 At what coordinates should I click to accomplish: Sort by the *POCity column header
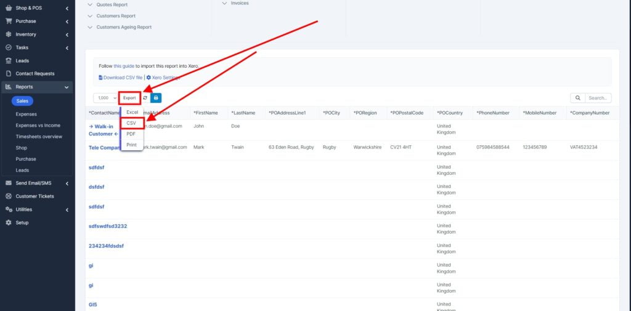[331, 113]
